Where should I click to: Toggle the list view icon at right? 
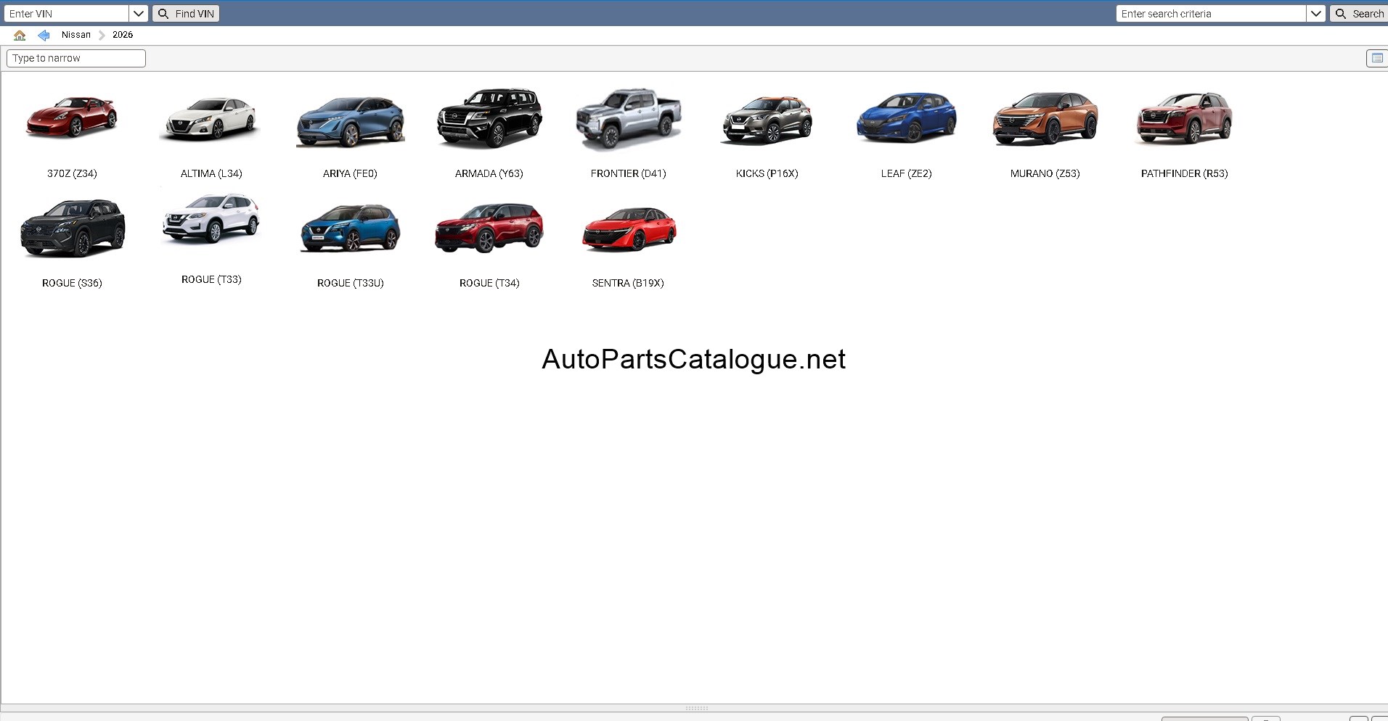pos(1376,58)
